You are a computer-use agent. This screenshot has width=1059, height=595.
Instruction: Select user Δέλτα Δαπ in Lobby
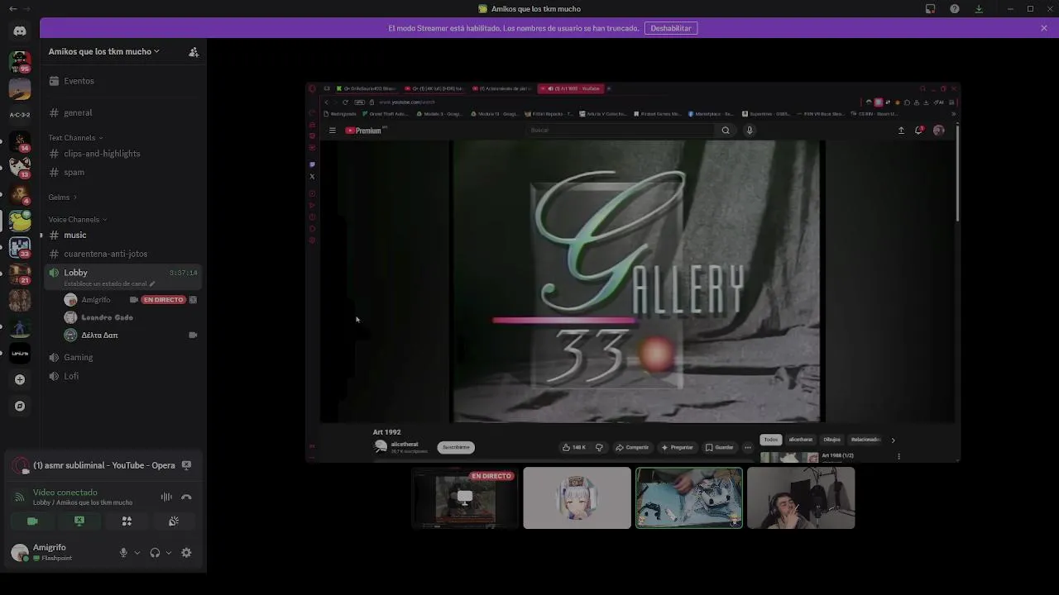click(99, 335)
